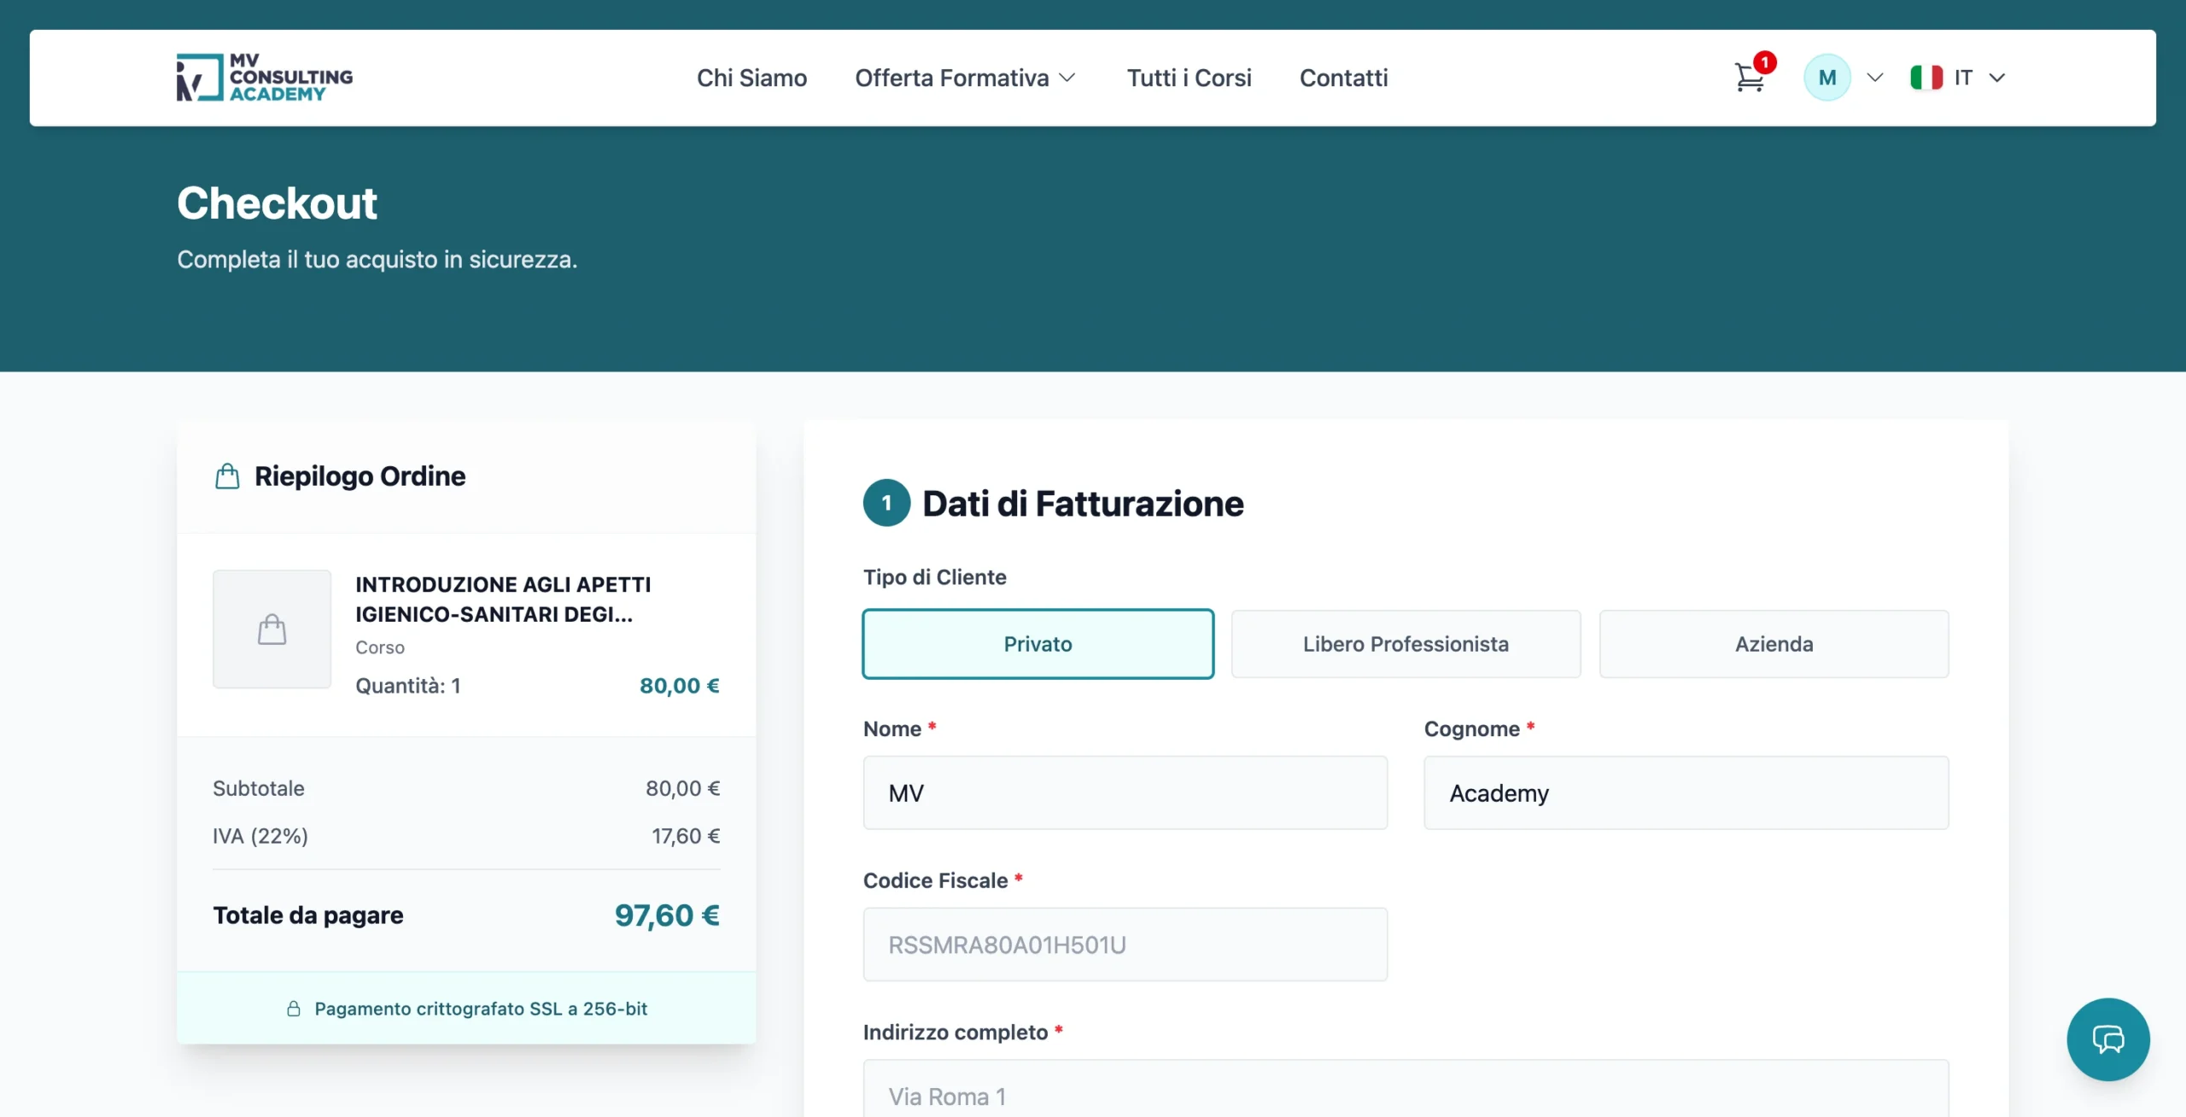2186x1117 pixels.
Task: Click the course placeholder thumbnail
Action: click(x=272, y=629)
